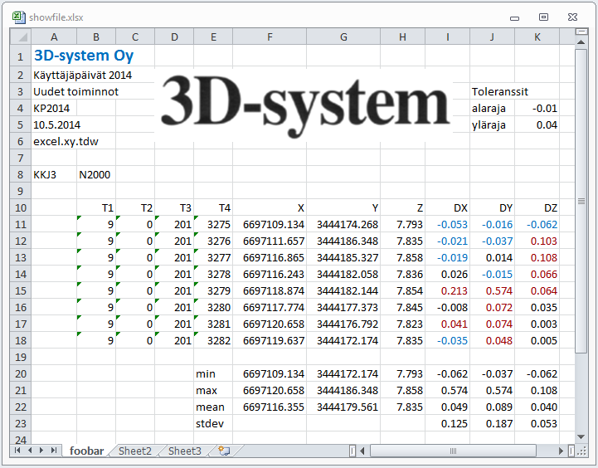Click the 3D-system logo image
The height and width of the screenshot is (468, 598).
(x=305, y=105)
